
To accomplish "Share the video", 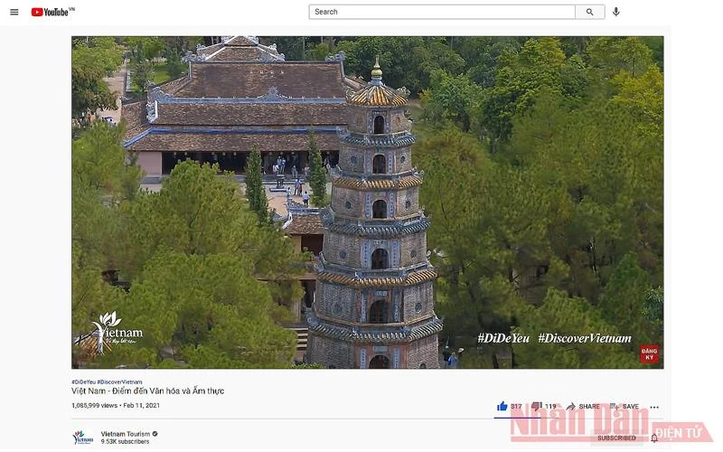I will pos(583,407).
